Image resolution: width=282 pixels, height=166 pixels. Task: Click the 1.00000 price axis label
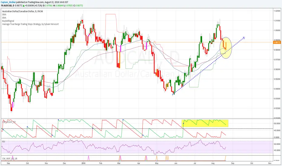pyautogui.click(x=277, y=30)
